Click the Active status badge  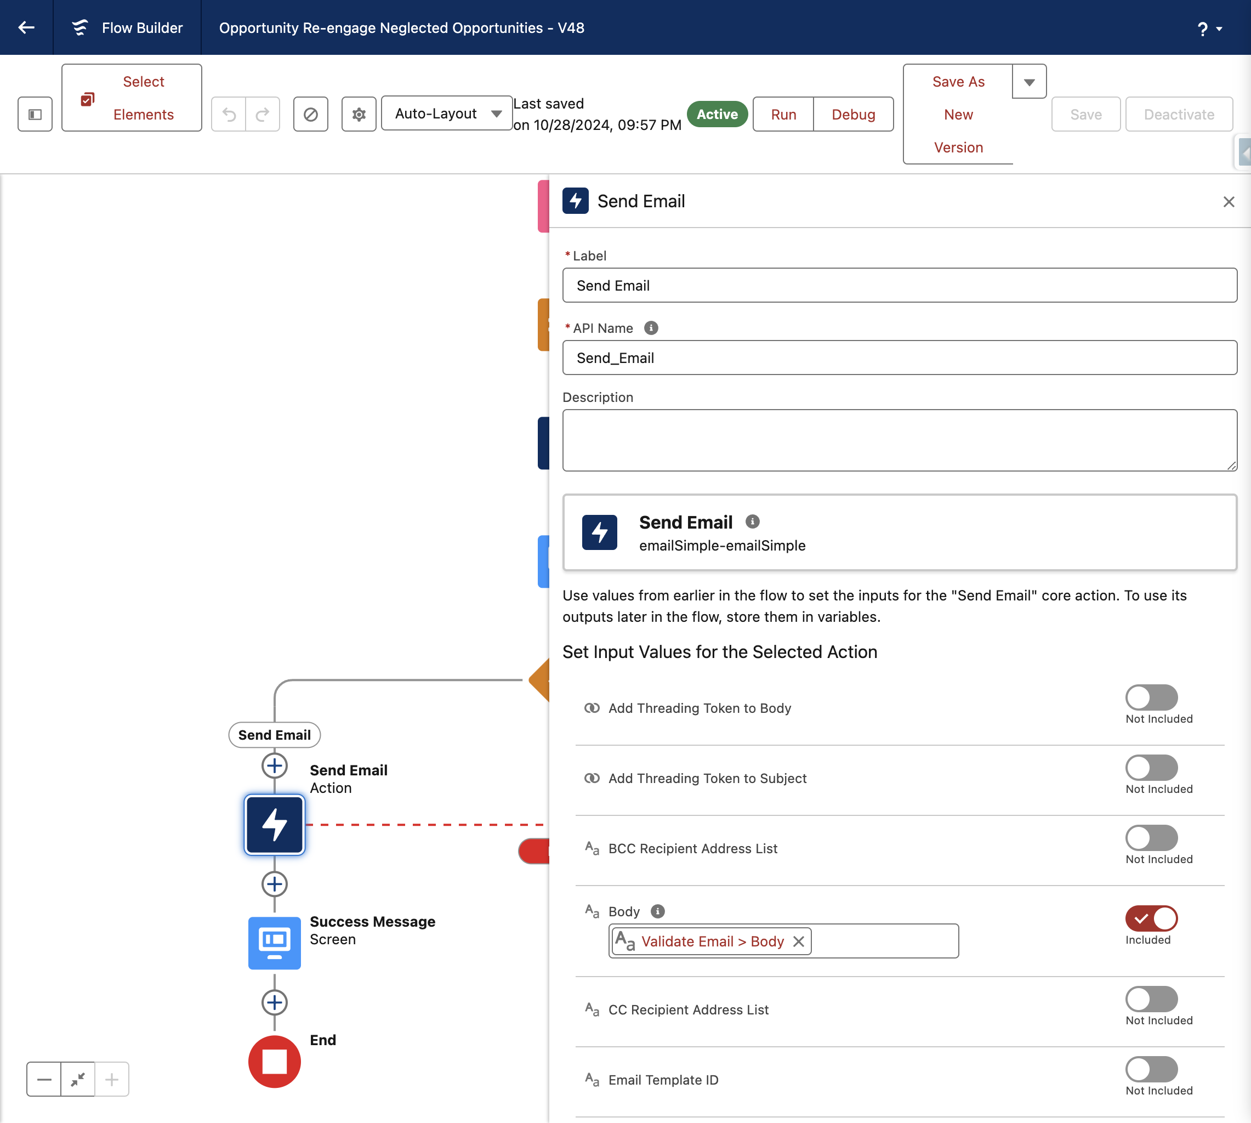click(717, 114)
